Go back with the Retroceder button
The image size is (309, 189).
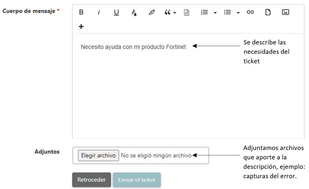92,180
